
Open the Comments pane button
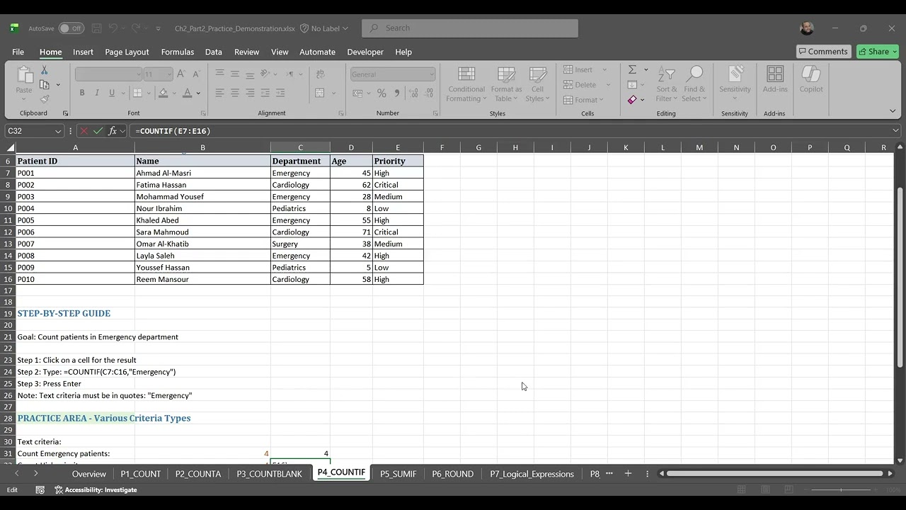(822, 51)
